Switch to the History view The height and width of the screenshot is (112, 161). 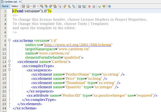(x=15, y=6)
